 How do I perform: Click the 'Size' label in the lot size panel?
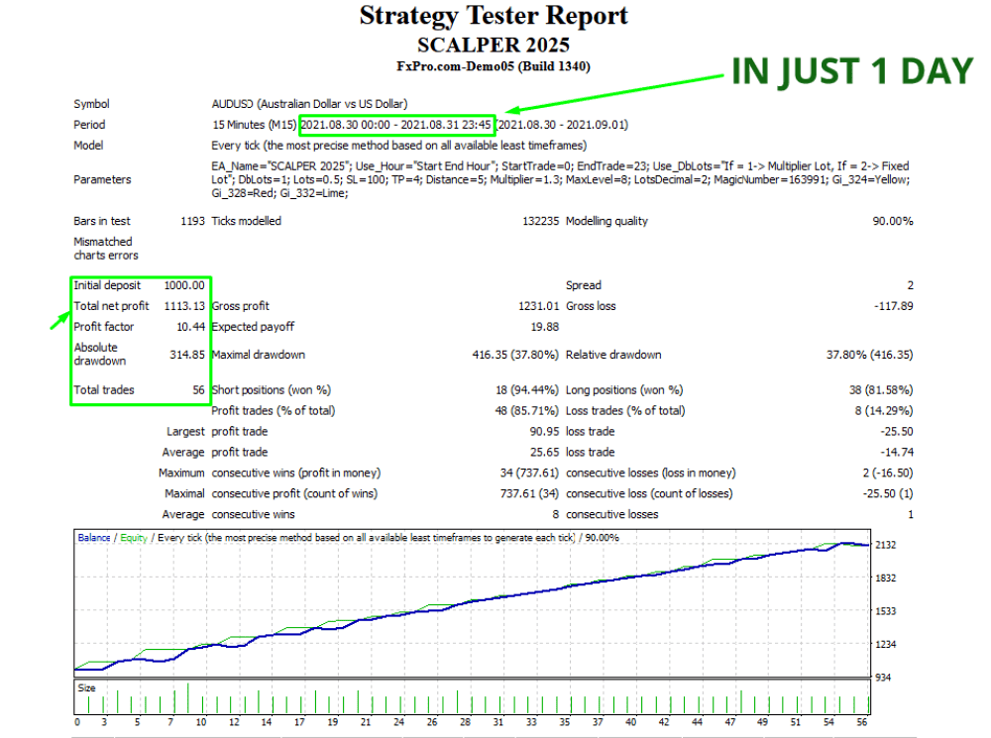click(x=87, y=685)
